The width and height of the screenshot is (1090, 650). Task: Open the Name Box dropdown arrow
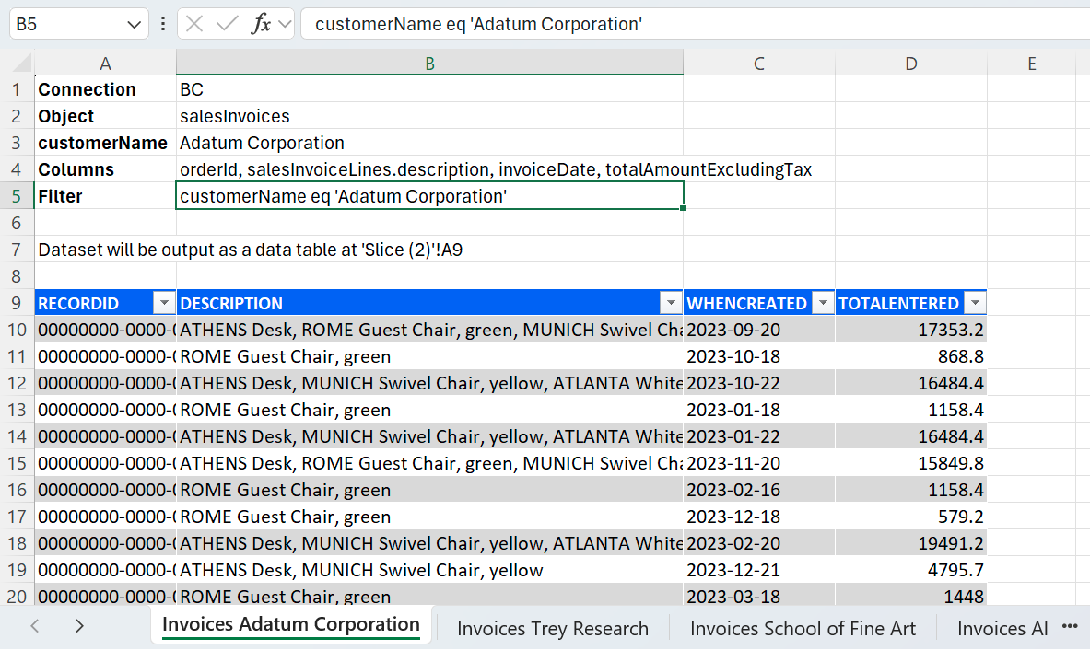coord(135,25)
